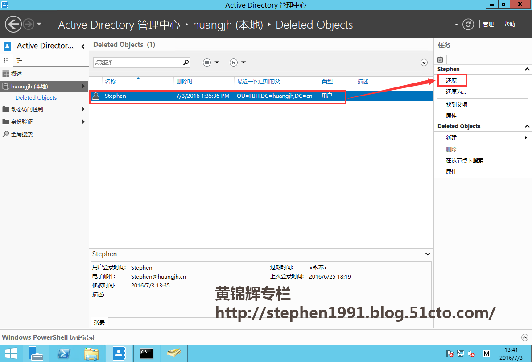Expand 动态访问控制 submenu arrow
Image resolution: width=532 pixels, height=362 pixels.
point(83,109)
